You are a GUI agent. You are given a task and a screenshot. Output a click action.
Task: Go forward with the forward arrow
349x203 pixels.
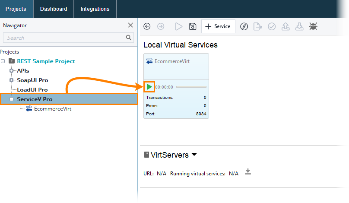pyautogui.click(x=161, y=26)
